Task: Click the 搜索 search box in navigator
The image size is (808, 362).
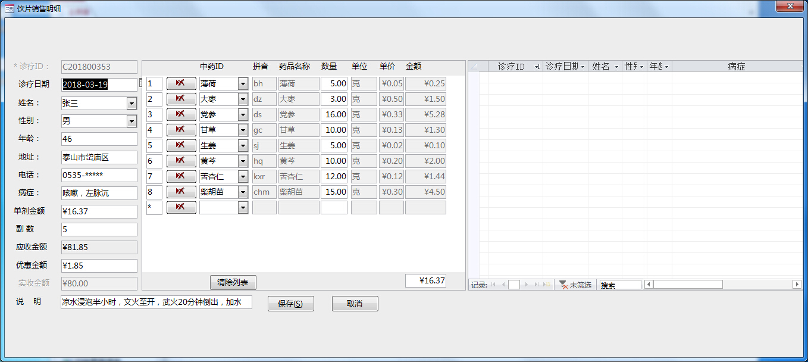Action: click(x=620, y=285)
